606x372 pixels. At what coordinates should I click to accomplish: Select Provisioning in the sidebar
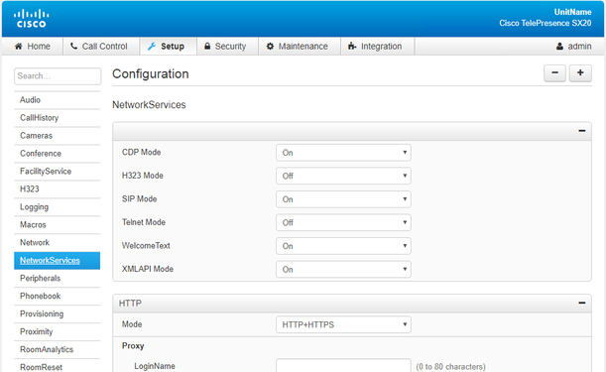(x=58, y=314)
